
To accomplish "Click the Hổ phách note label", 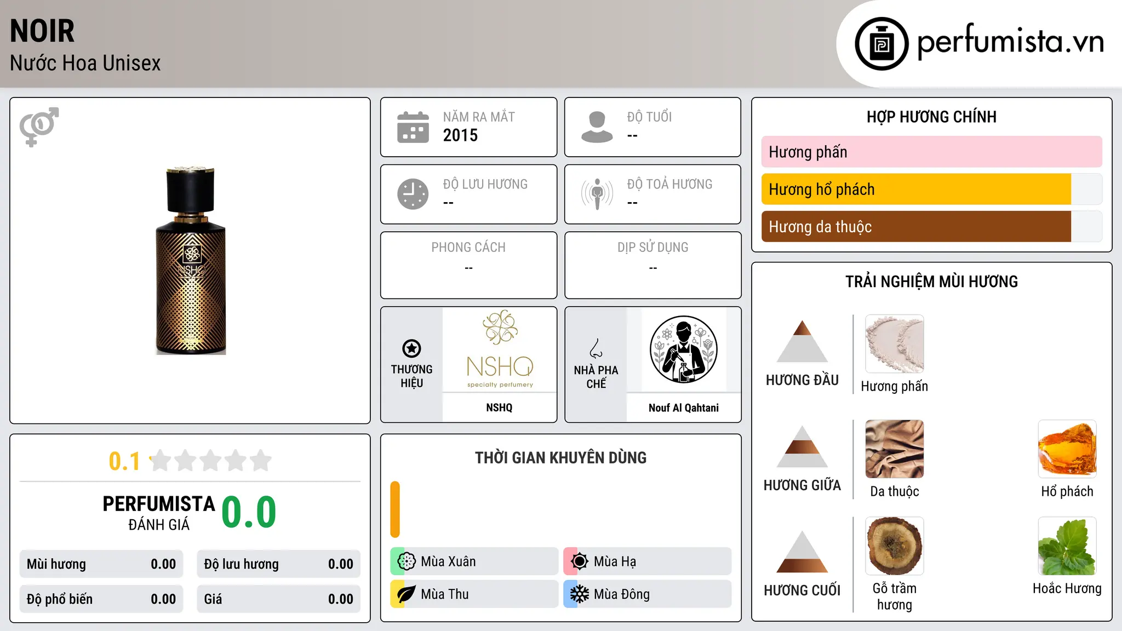I will (x=1067, y=491).
